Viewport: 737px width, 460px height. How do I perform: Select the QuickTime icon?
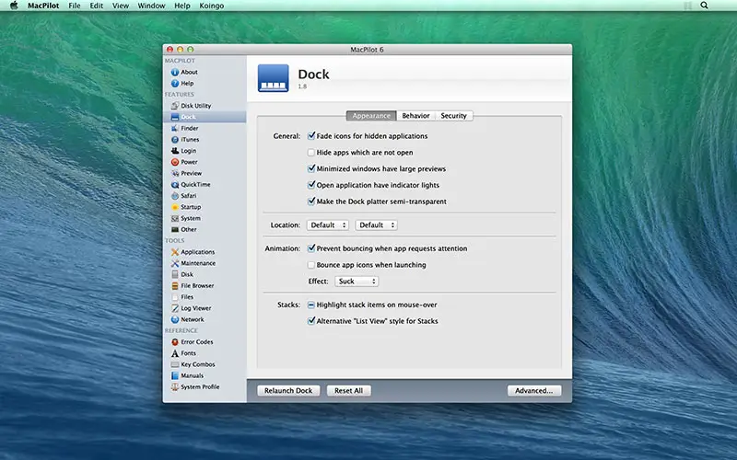[x=175, y=185]
